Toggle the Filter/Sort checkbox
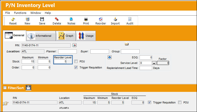This screenshot has height=112, width=197. tap(5, 88)
